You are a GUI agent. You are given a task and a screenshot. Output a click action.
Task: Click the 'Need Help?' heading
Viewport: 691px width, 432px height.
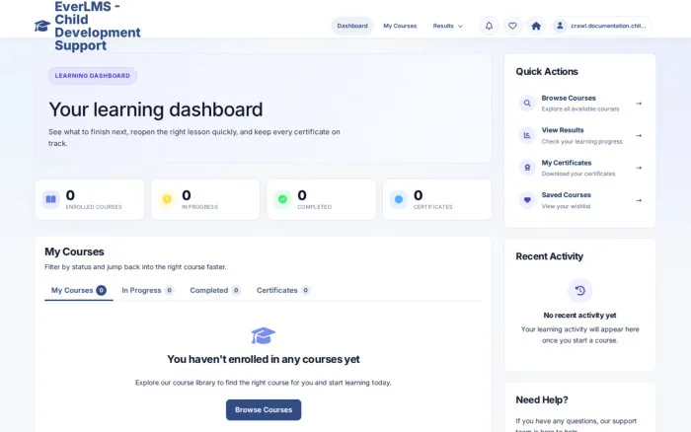point(542,399)
